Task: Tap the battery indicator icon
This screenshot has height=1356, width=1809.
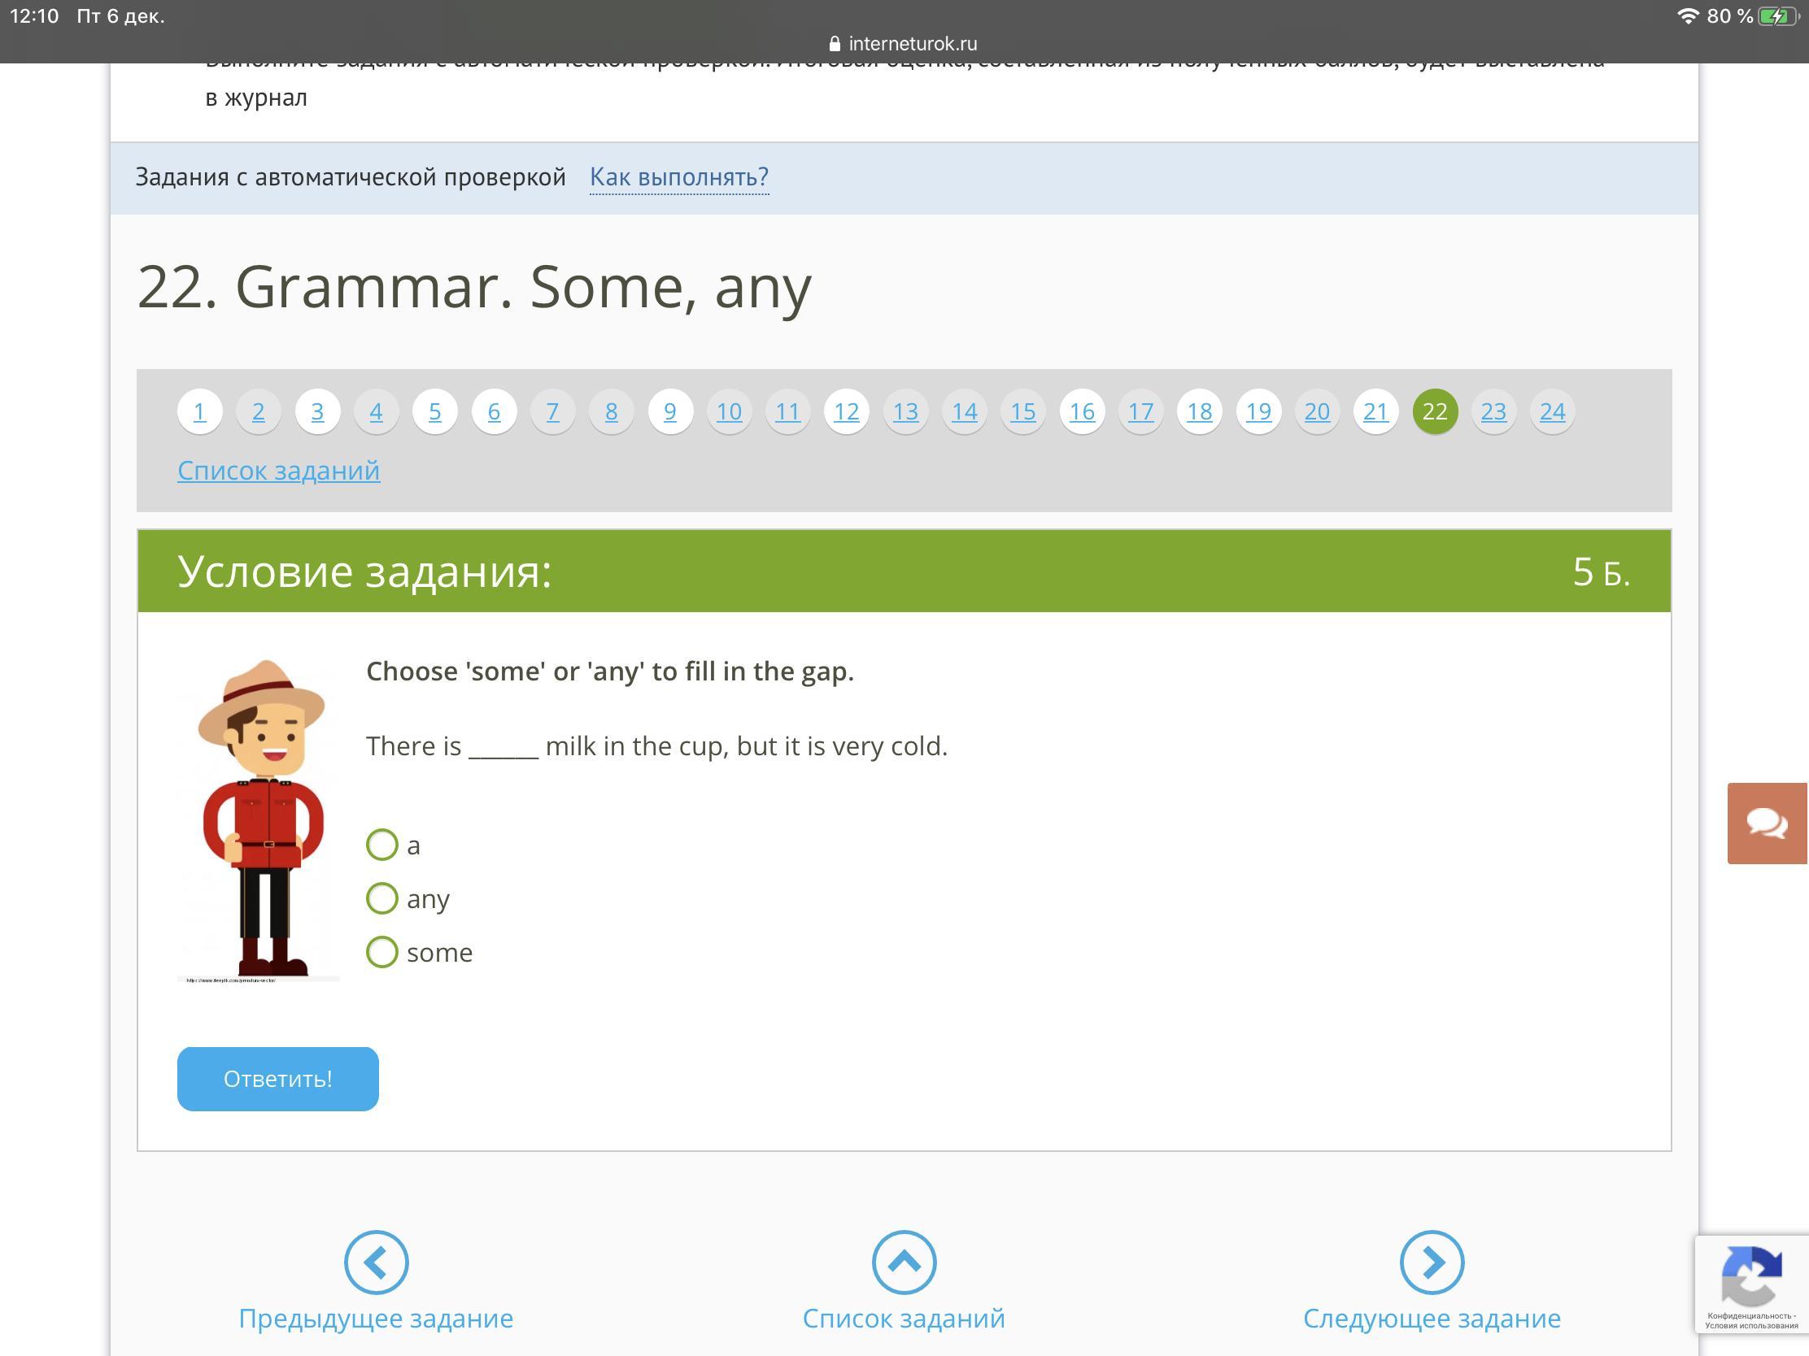Action: point(1777,16)
